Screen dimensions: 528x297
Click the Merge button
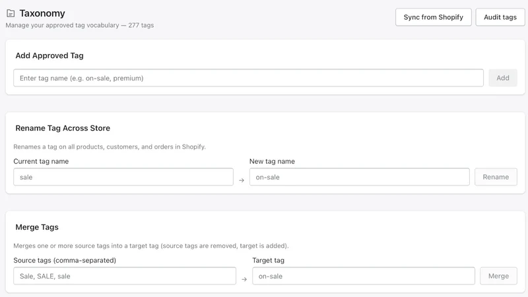498,276
